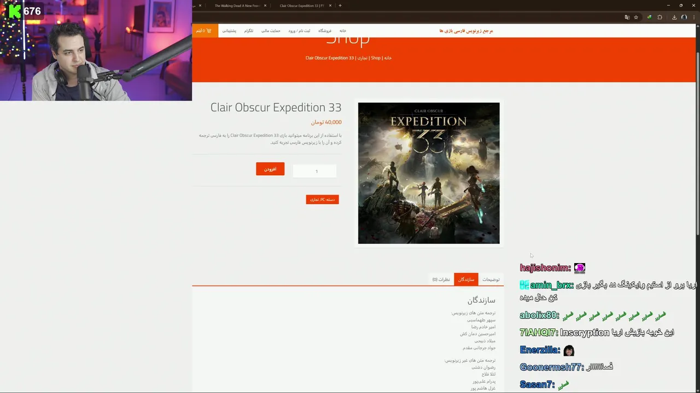Click the Clair Obscur Expedition 33 product title
This screenshot has width=700, height=393.
pyautogui.click(x=276, y=108)
